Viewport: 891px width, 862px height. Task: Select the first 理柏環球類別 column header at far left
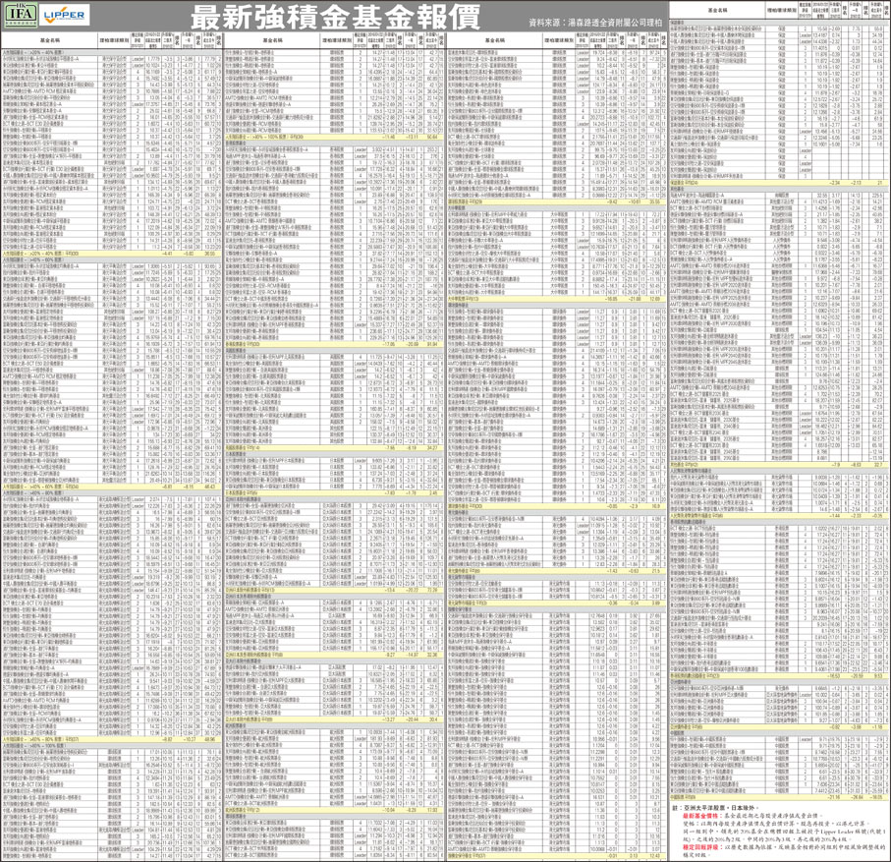118,40
